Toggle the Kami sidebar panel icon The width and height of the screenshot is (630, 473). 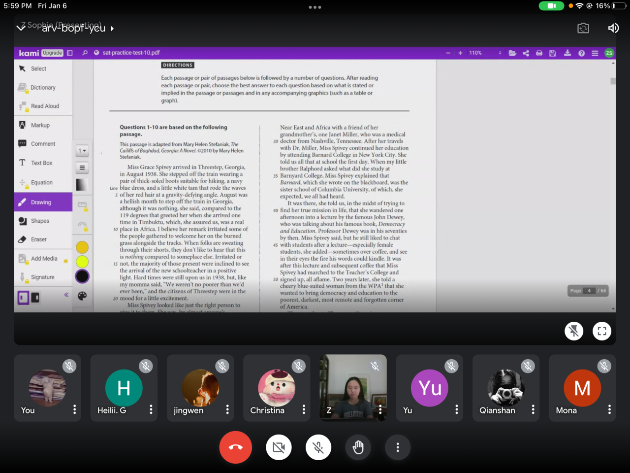70,53
